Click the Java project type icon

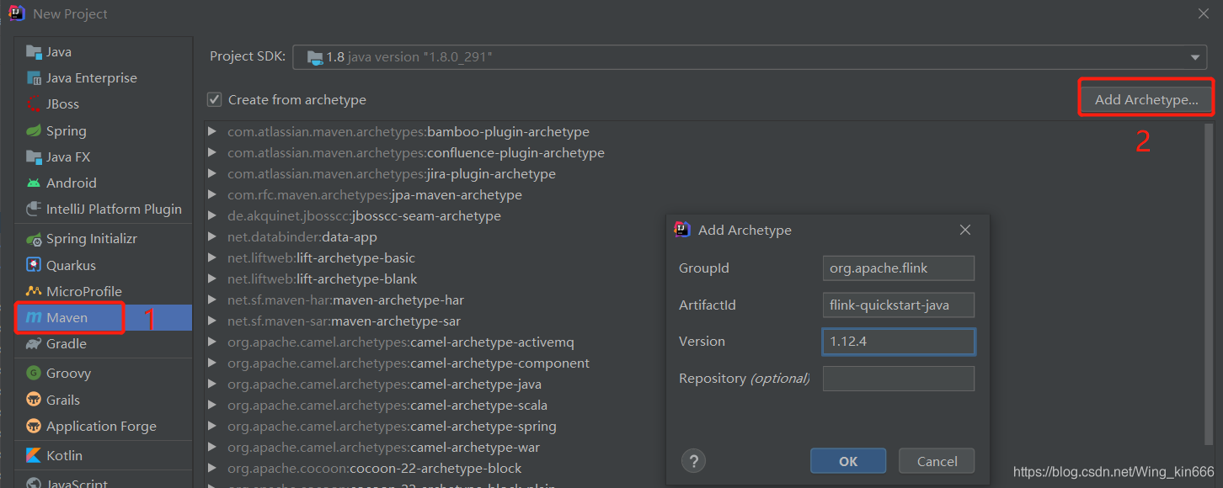34,51
